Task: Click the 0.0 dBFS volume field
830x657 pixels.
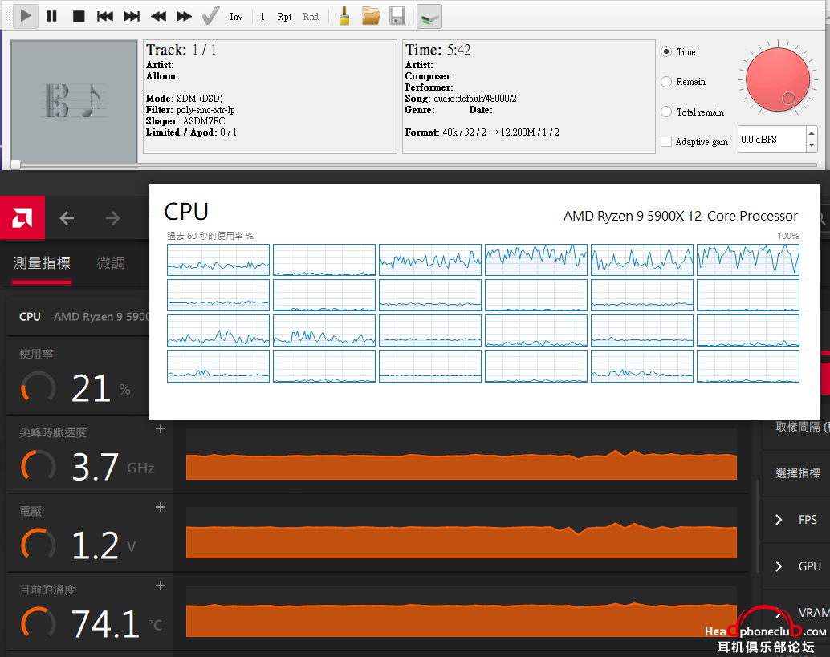Action: (x=771, y=139)
